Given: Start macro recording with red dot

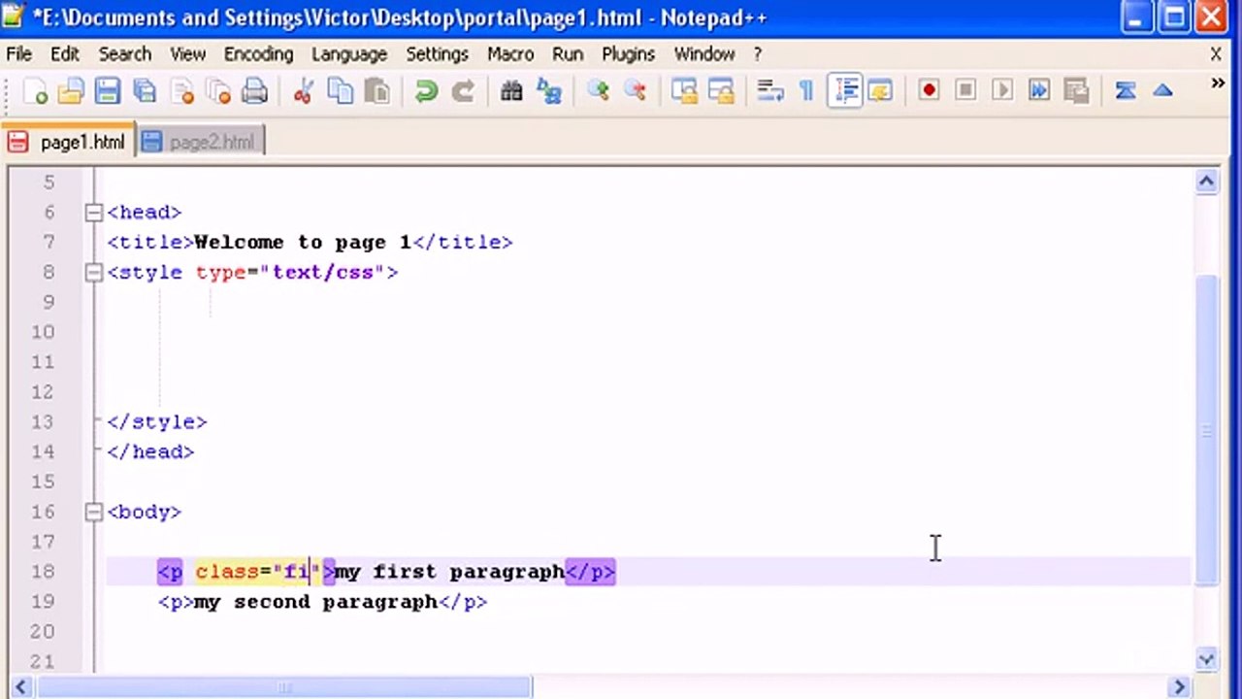Looking at the screenshot, I should [929, 91].
